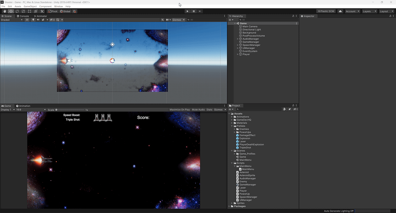Toggle scene audio in the Scene view toolbar
Screen dimensions: 396x213
pos(38,19)
